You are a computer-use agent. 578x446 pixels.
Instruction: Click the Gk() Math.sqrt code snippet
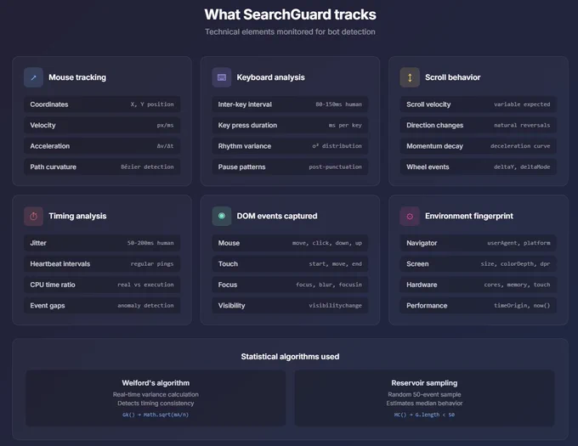coord(156,415)
